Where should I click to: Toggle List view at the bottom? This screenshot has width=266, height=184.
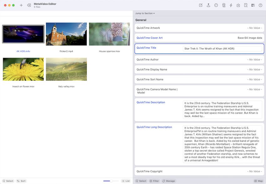click(x=126, y=181)
